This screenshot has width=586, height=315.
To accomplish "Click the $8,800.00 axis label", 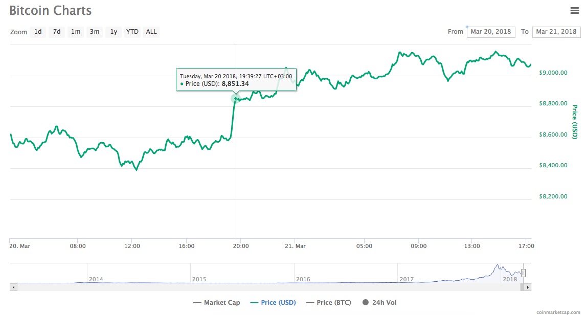I will click(x=553, y=103).
